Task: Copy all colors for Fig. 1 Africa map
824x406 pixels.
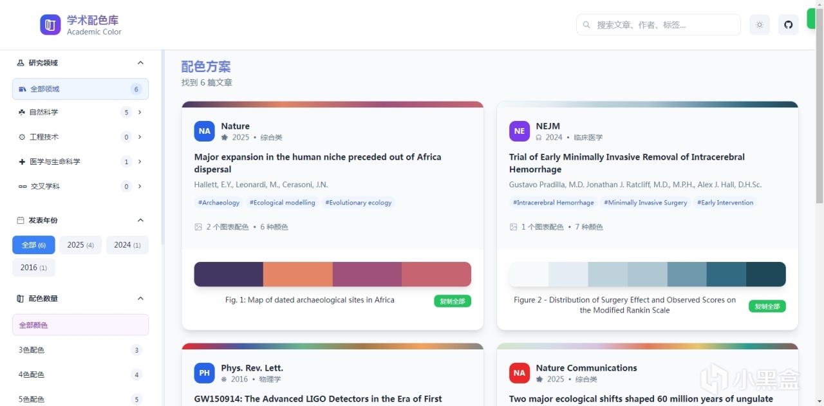Action: coord(453,301)
